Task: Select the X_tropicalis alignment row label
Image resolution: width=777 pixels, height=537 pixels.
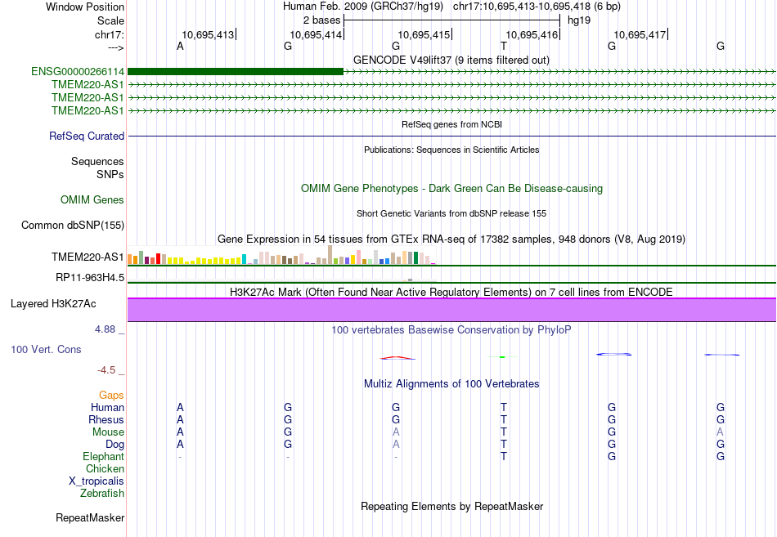Action: tap(97, 481)
